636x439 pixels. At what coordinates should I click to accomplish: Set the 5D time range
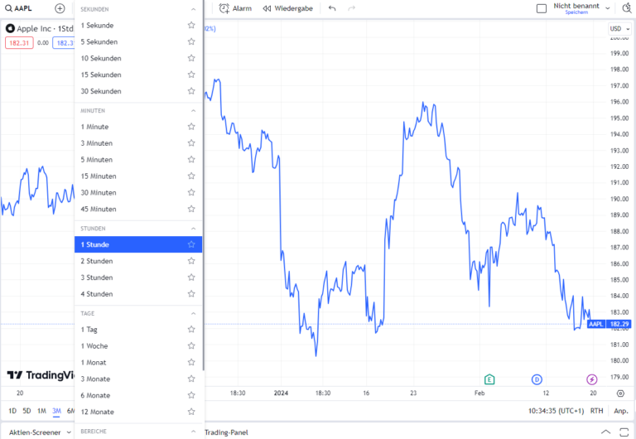pos(26,411)
